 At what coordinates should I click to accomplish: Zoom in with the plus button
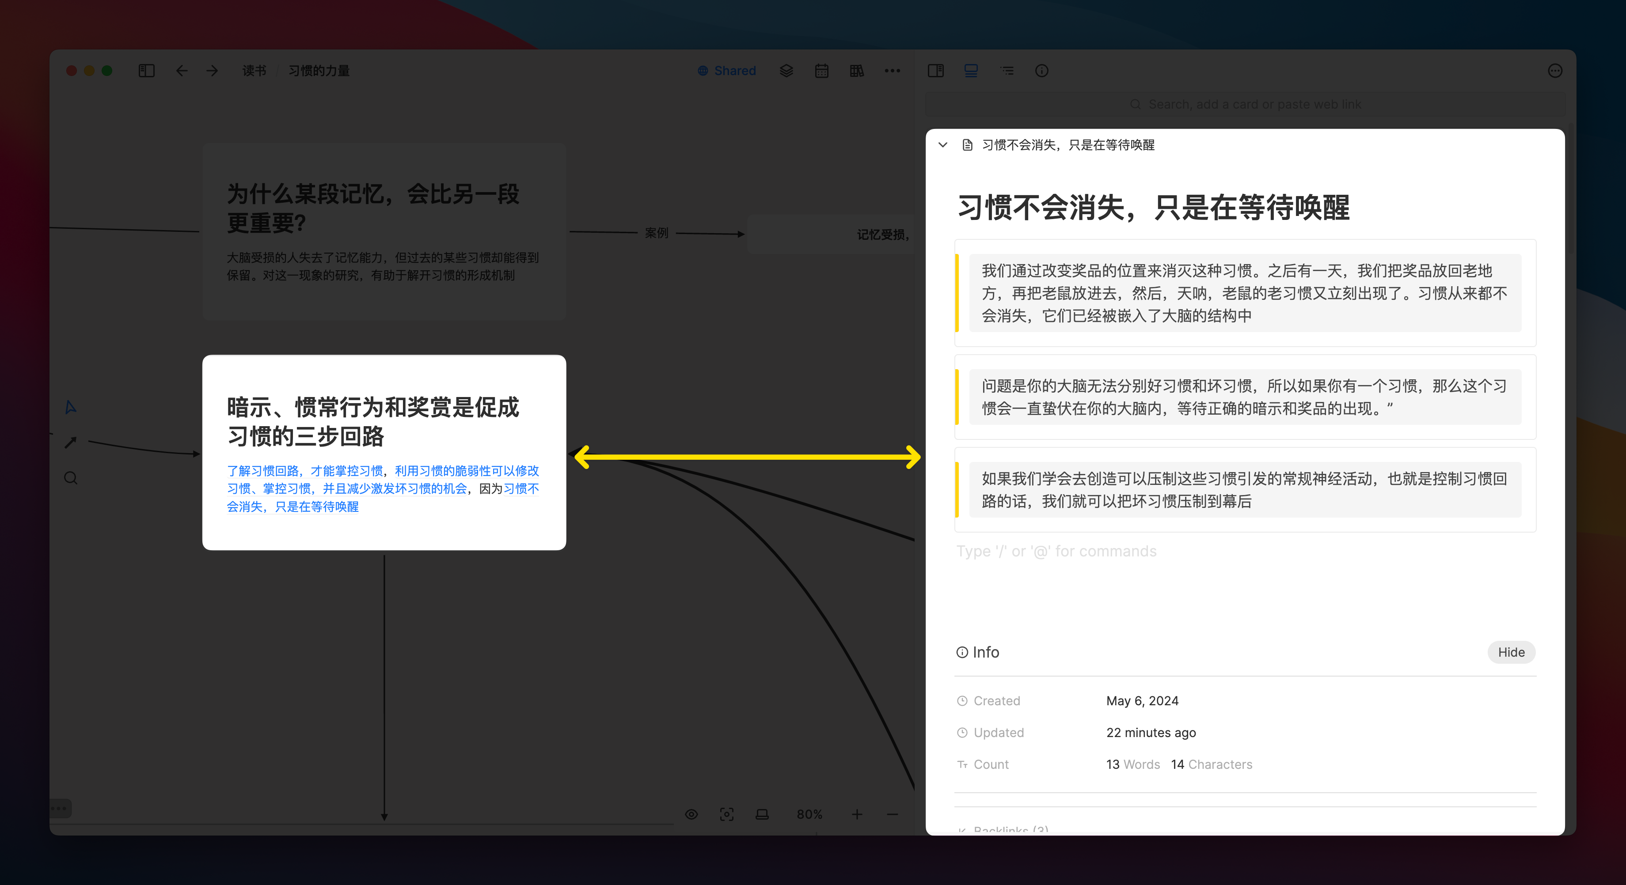coord(857,814)
